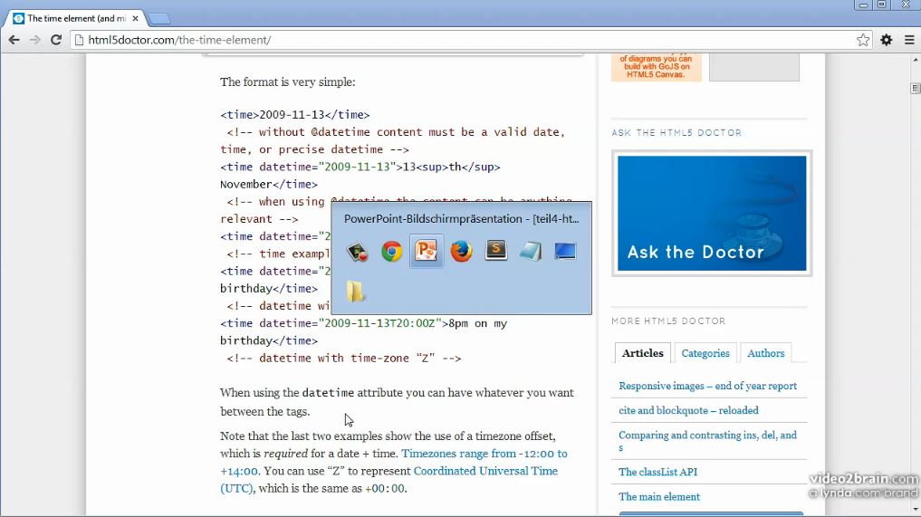921x517 pixels.
Task: Click the comment 'datetime with time-zone "Z"'
Action: [x=344, y=359]
